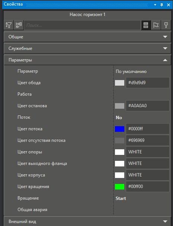The height and width of the screenshot is (226, 173).
Task: Click the Цвет вращения label
Action: pos(33,187)
